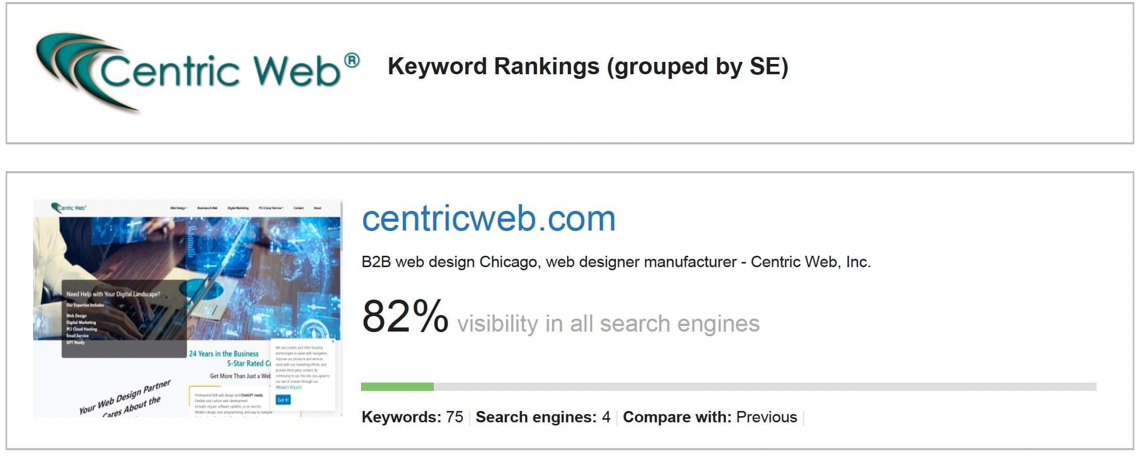The width and height of the screenshot is (1141, 461).
Task: Click the Keywords: 75 label
Action: (412, 417)
